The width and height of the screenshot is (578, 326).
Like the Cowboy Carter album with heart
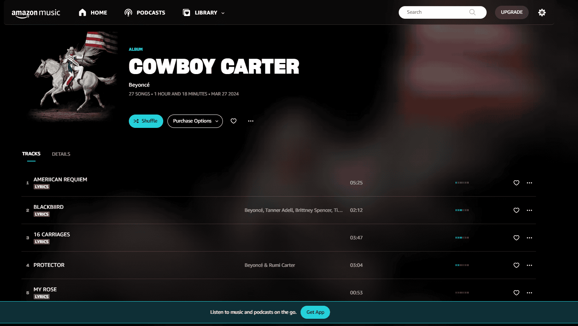click(234, 121)
